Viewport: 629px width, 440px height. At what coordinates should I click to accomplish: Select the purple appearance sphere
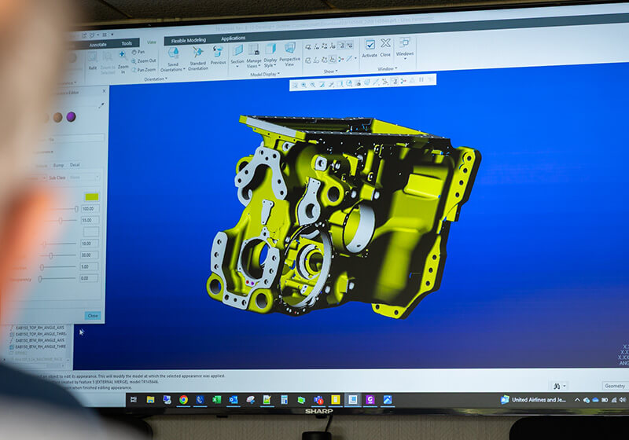pyautogui.click(x=71, y=116)
